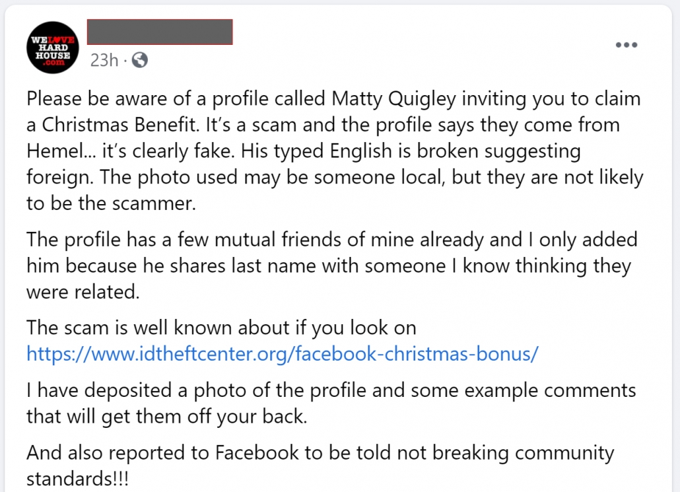
Task: Open the idtheftcenter.org facebook-christmas-bonus link
Action: tap(283, 353)
